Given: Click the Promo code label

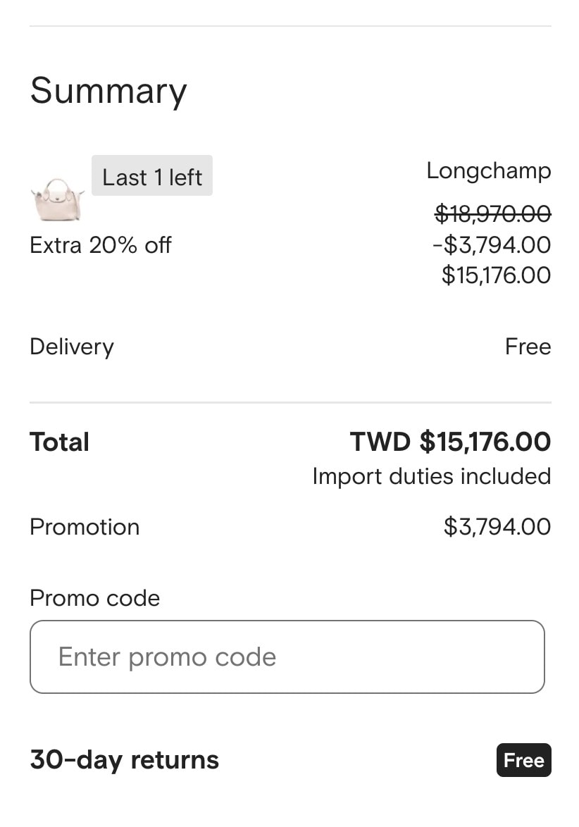Looking at the screenshot, I should (95, 598).
